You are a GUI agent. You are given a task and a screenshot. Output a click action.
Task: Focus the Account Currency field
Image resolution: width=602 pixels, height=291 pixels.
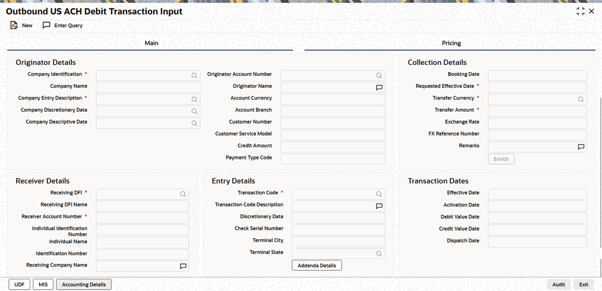[333, 99]
